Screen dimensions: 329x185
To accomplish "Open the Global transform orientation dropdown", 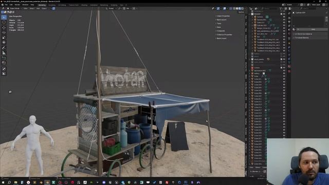I will (x=111, y=9).
